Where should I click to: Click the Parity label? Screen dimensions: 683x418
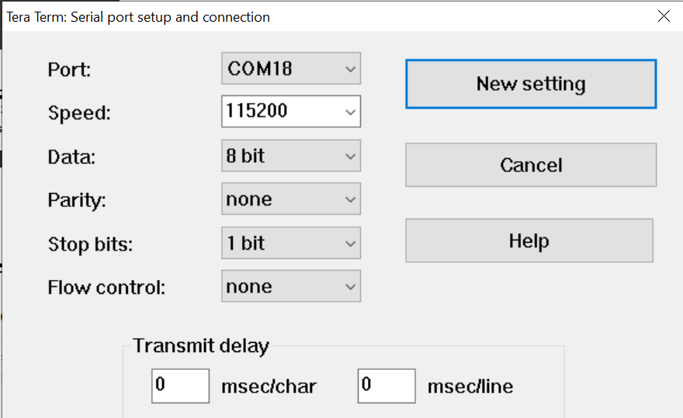coord(77,200)
